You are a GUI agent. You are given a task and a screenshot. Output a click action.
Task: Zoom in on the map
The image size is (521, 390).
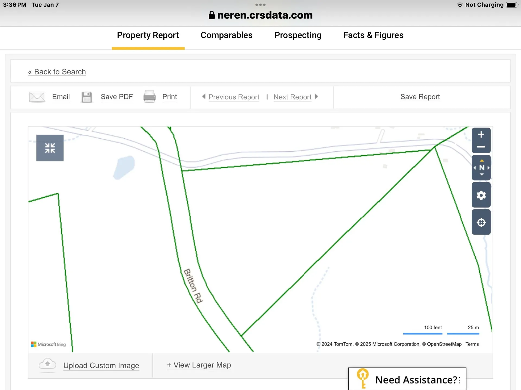(481, 134)
